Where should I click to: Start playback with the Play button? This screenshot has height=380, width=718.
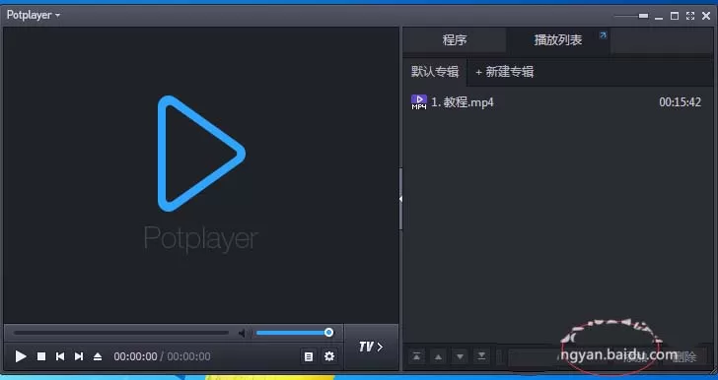21,356
